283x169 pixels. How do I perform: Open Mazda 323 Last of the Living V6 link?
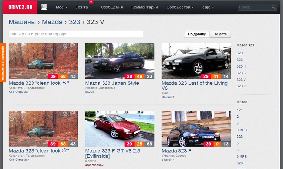tap(195, 86)
